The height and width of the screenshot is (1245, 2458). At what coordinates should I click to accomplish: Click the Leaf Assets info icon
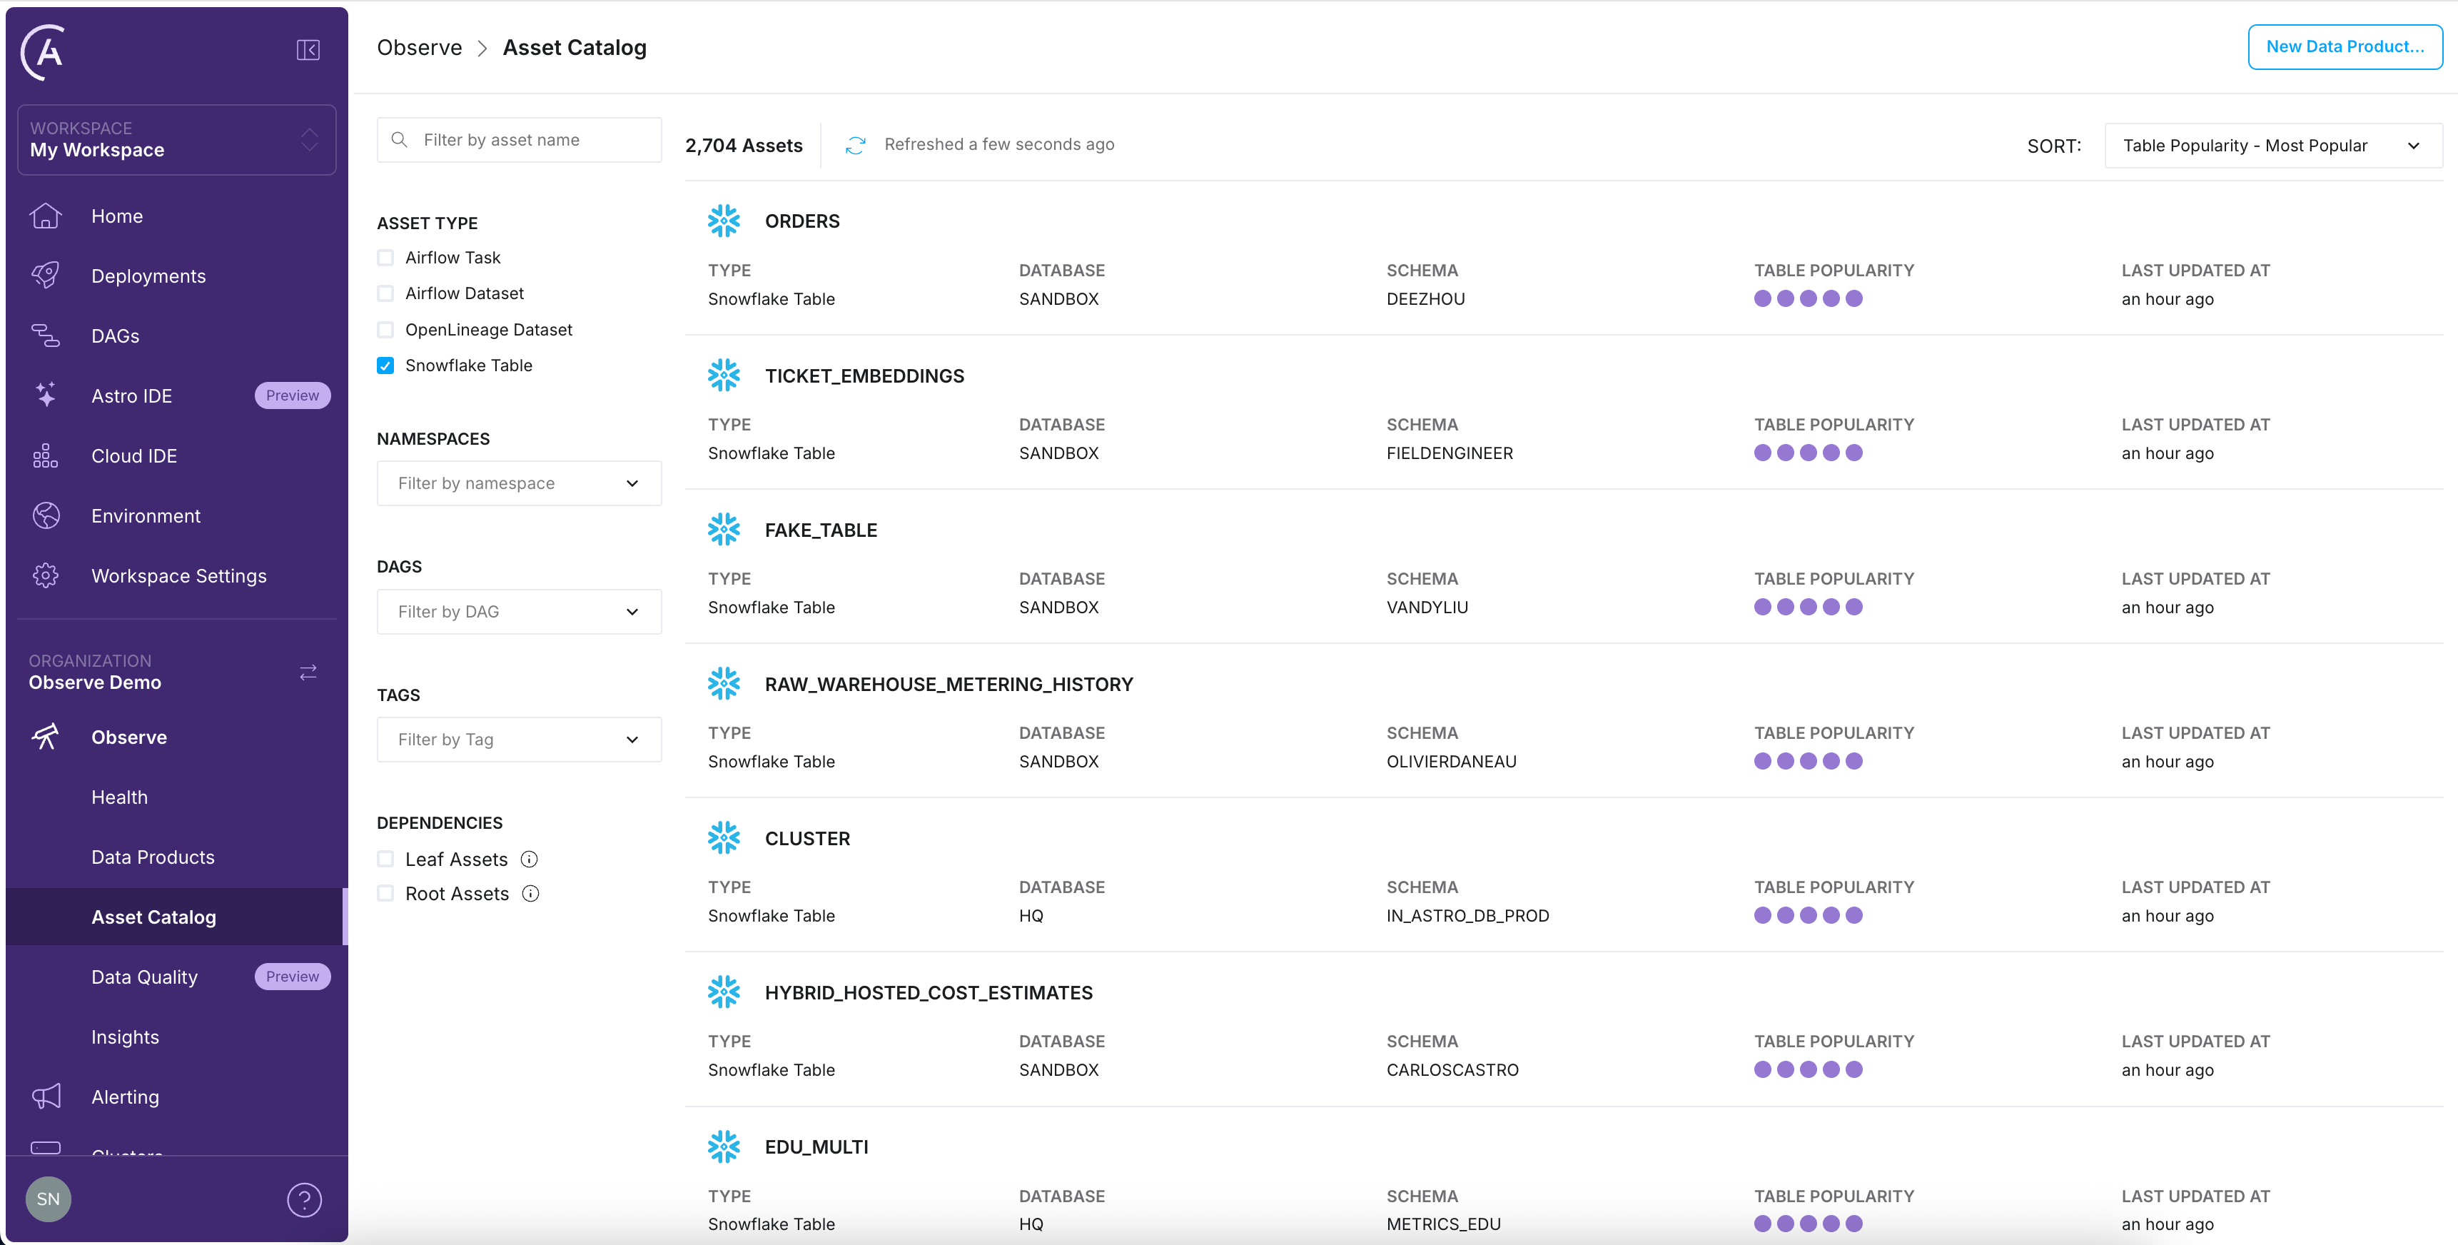(x=529, y=860)
